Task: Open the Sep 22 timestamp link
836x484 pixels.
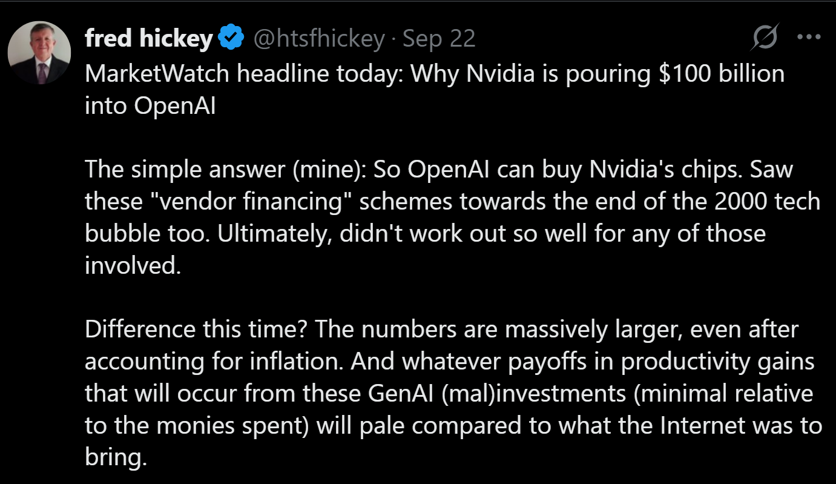Action: coord(439,39)
